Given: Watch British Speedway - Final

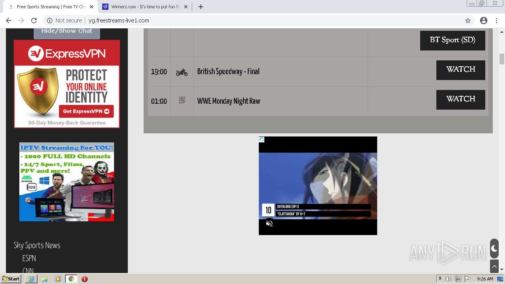Looking at the screenshot, I should pos(461,70).
